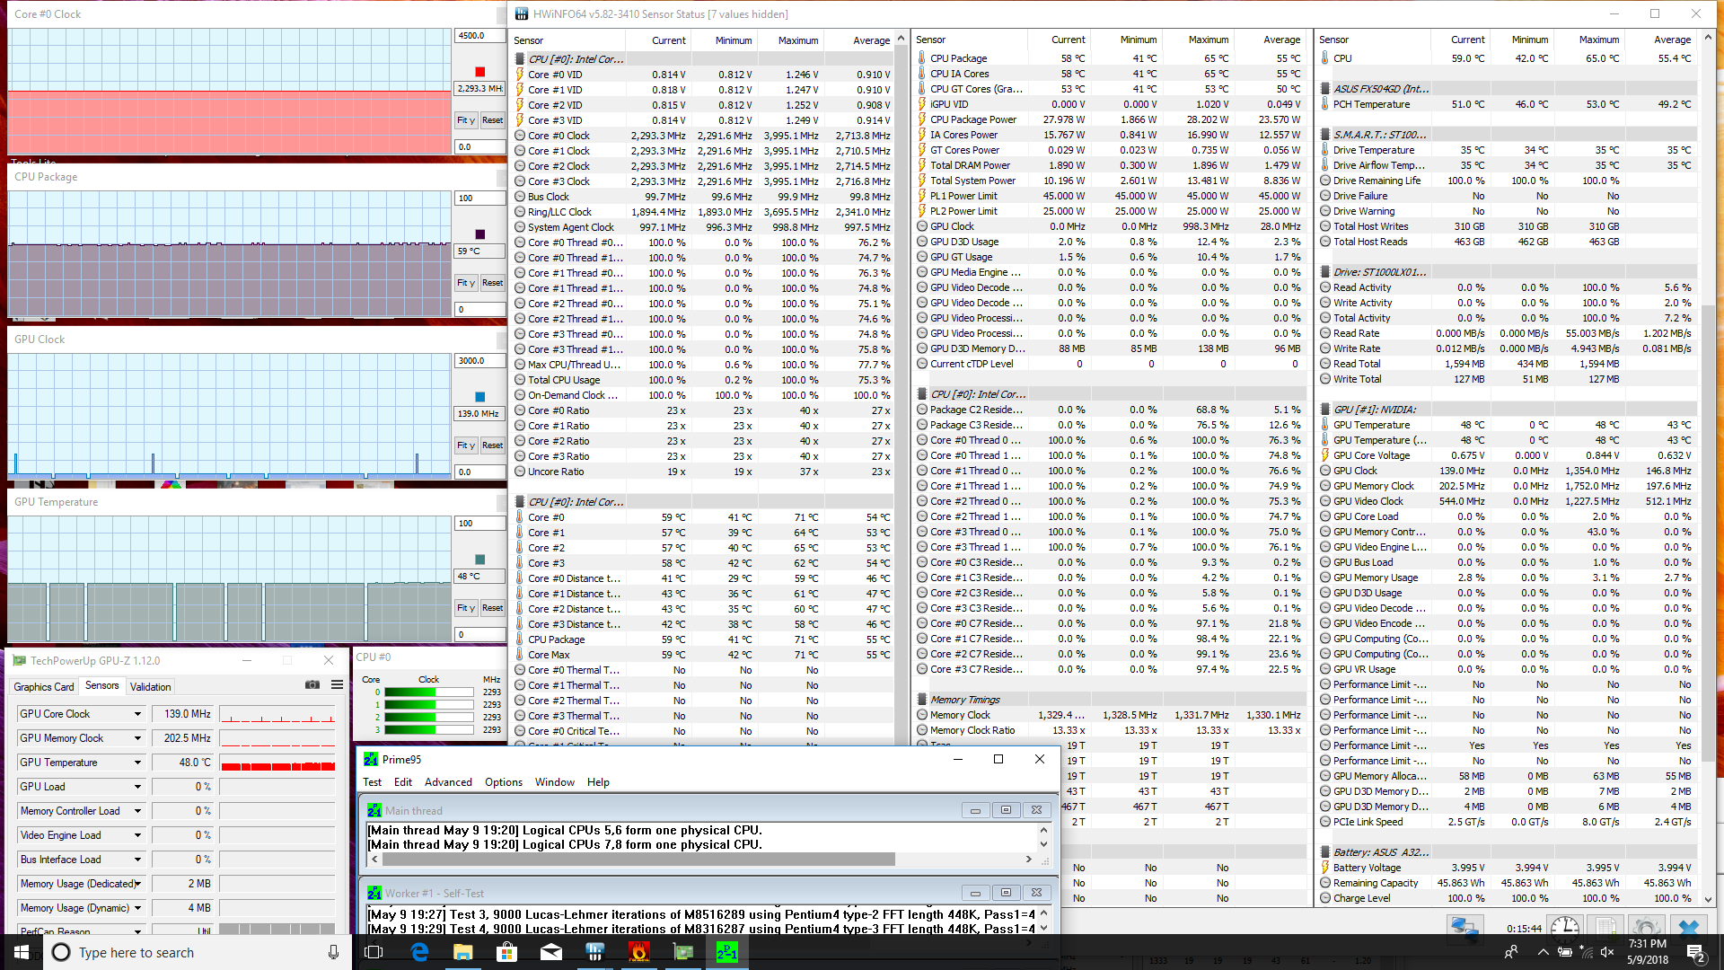Click Prime95 taskbar icon

[x=726, y=952]
